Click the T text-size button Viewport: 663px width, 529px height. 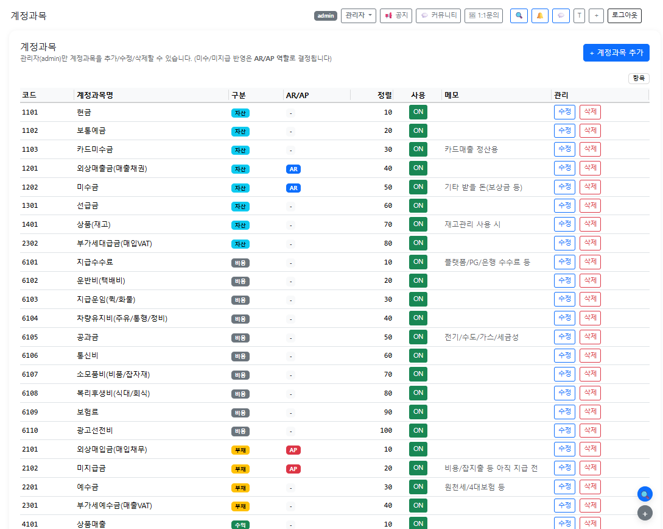tap(579, 16)
